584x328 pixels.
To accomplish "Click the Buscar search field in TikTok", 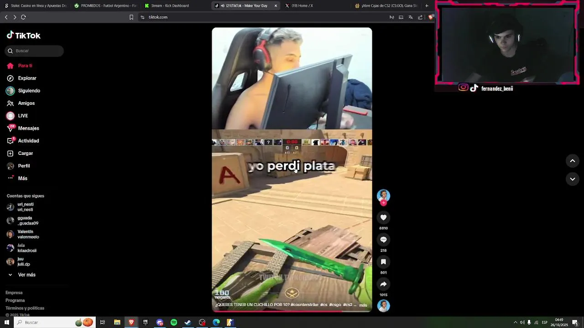I will pyautogui.click(x=34, y=51).
